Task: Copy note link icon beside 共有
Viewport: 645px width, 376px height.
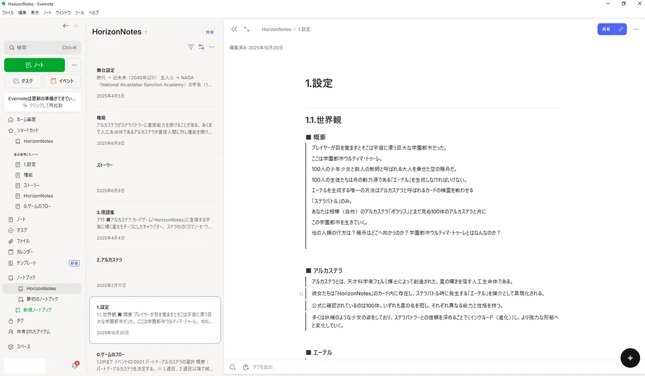Action: [621, 30]
